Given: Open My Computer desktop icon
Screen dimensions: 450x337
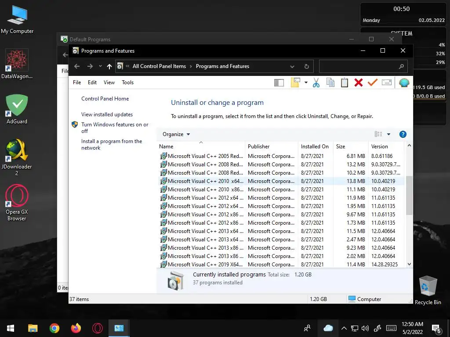Looking at the screenshot, I should 17,19.
